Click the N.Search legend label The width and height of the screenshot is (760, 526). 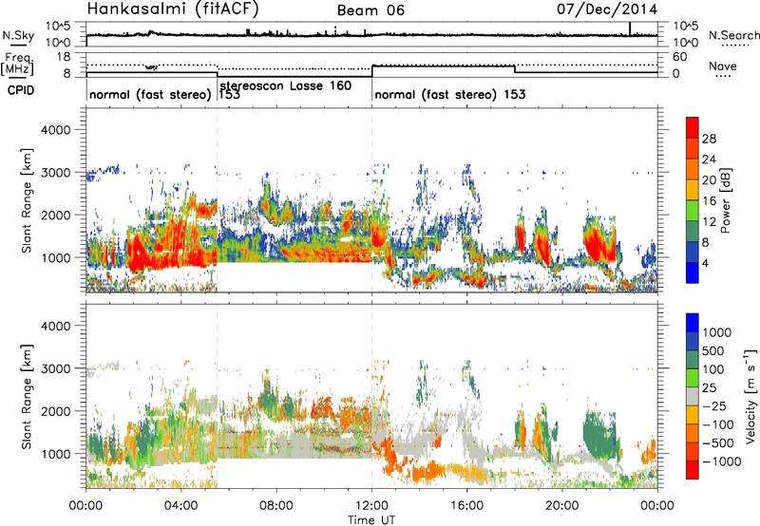click(x=733, y=35)
